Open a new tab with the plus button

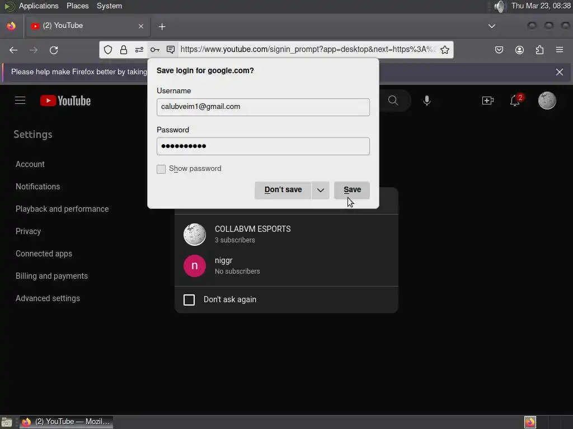click(x=162, y=27)
